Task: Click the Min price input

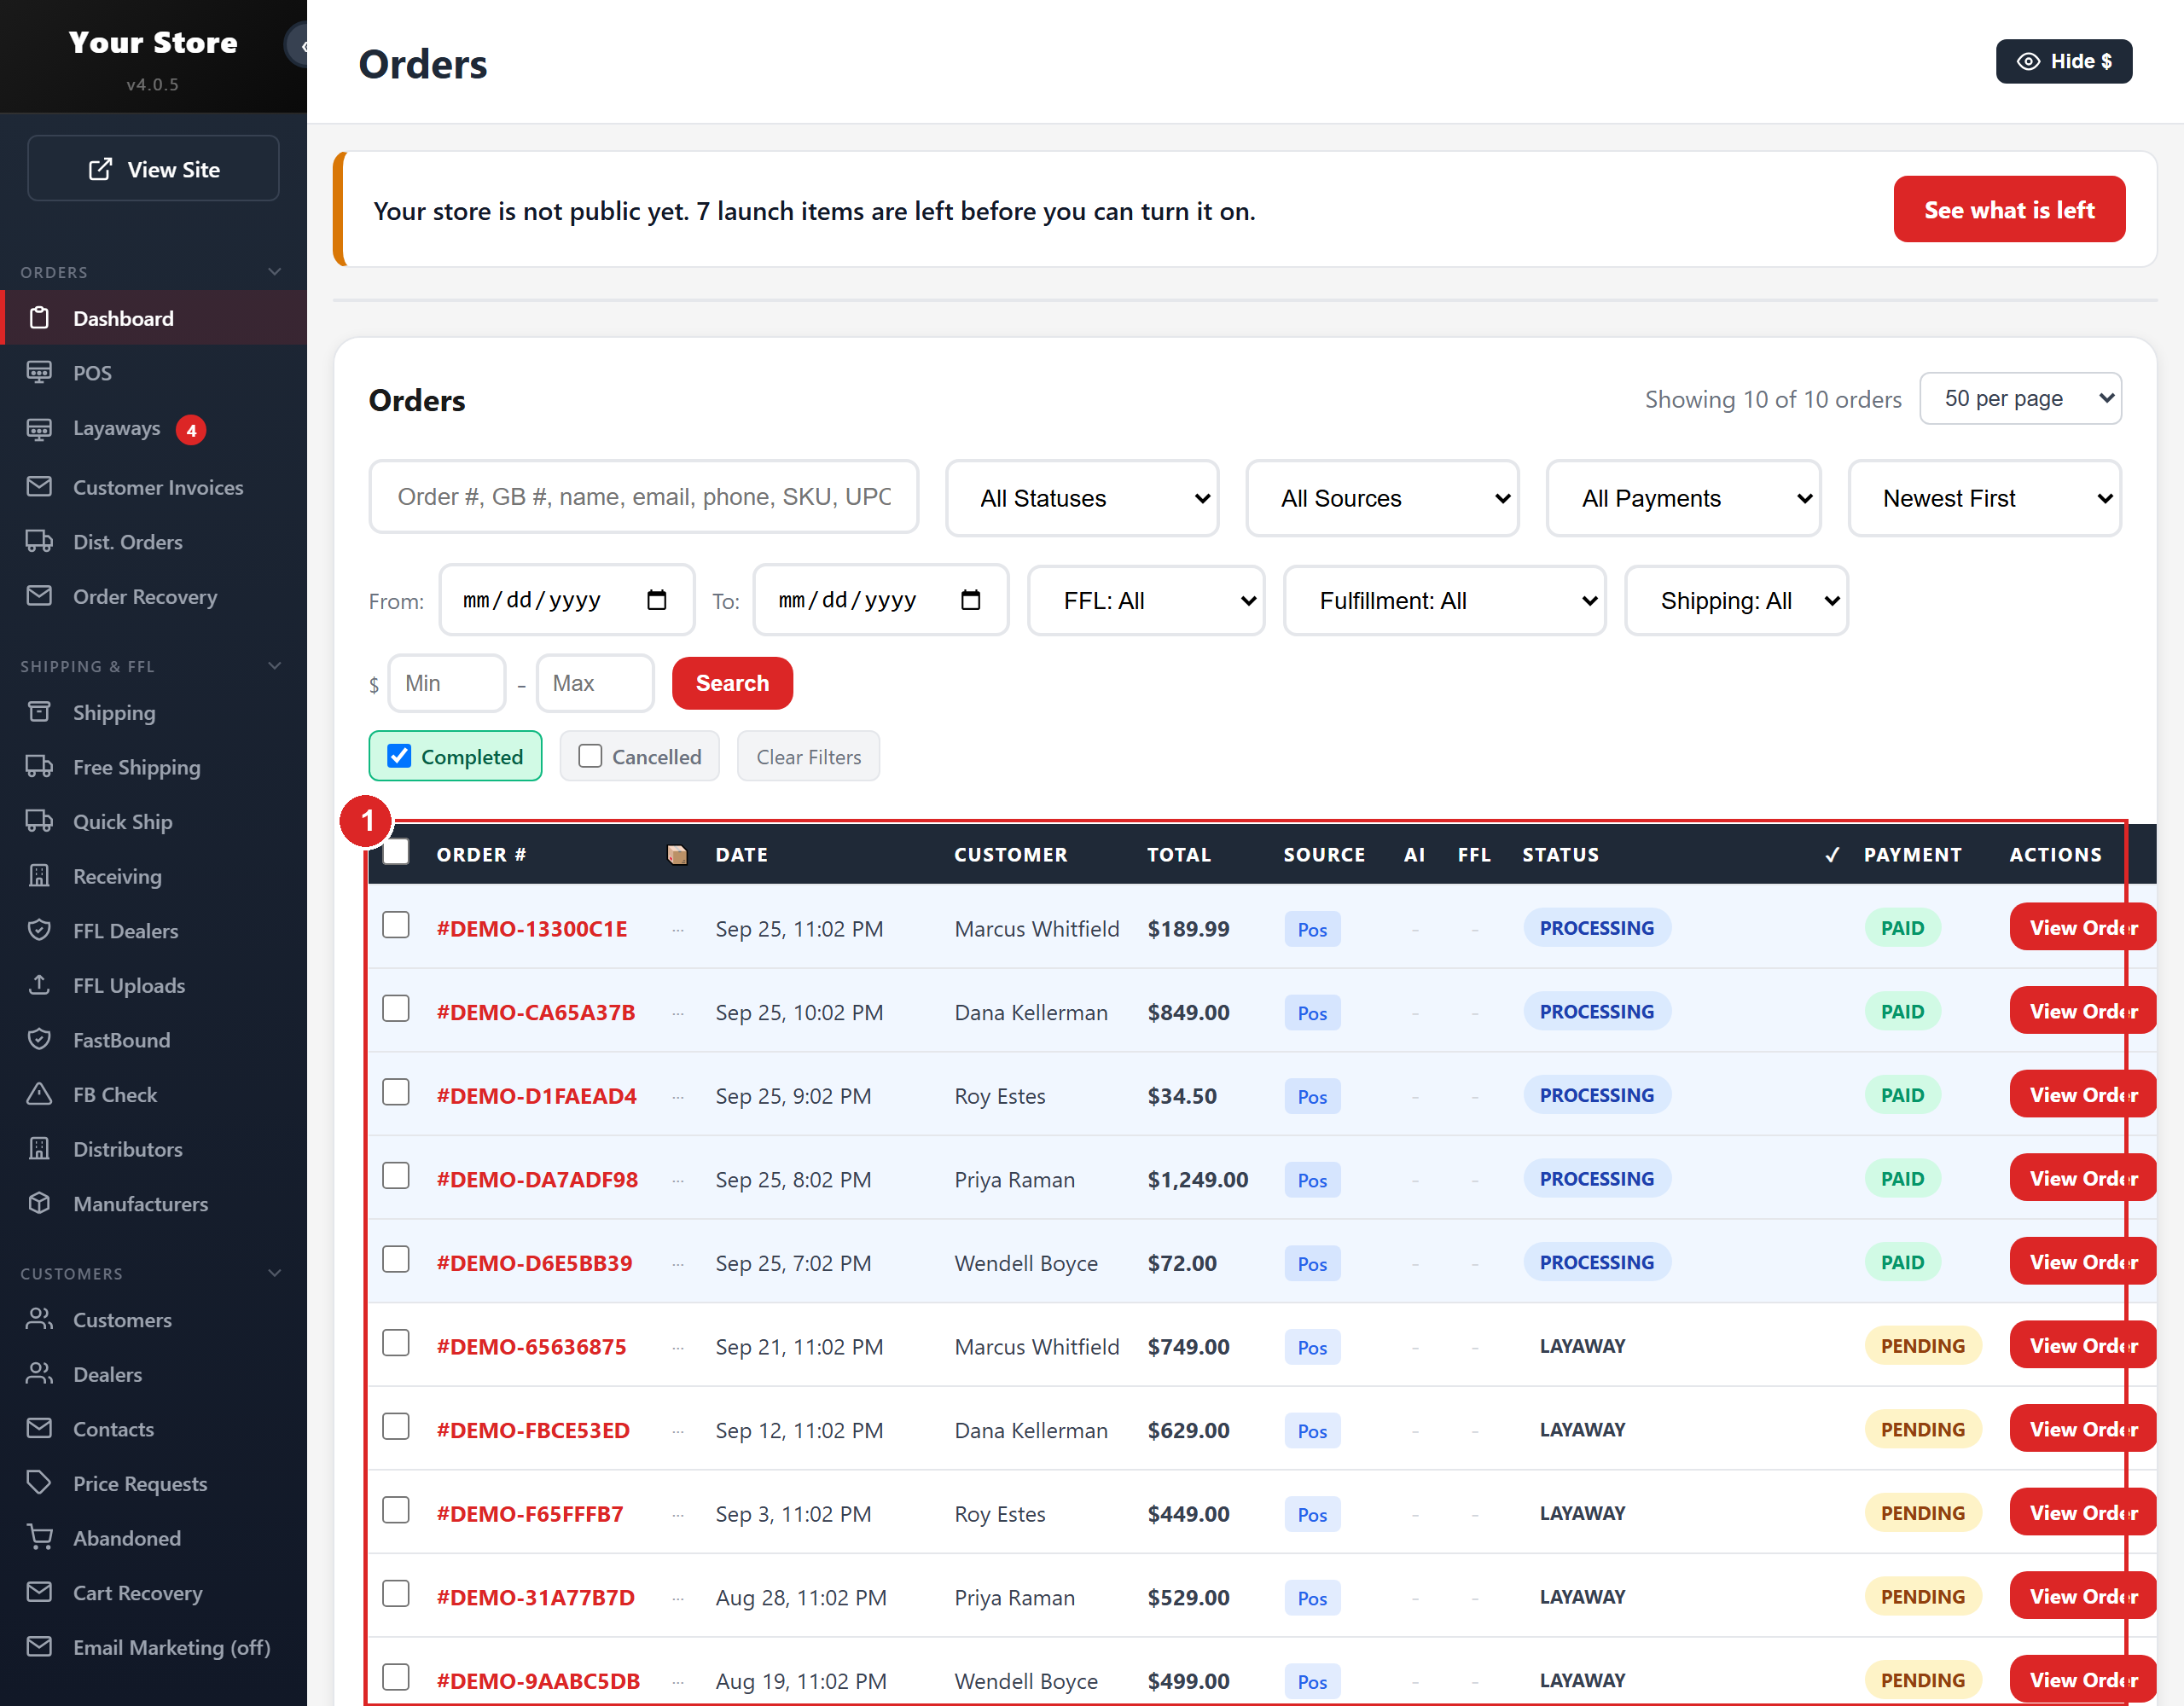Action: (x=447, y=683)
